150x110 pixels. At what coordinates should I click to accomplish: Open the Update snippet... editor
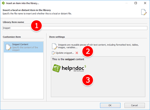(65, 53)
